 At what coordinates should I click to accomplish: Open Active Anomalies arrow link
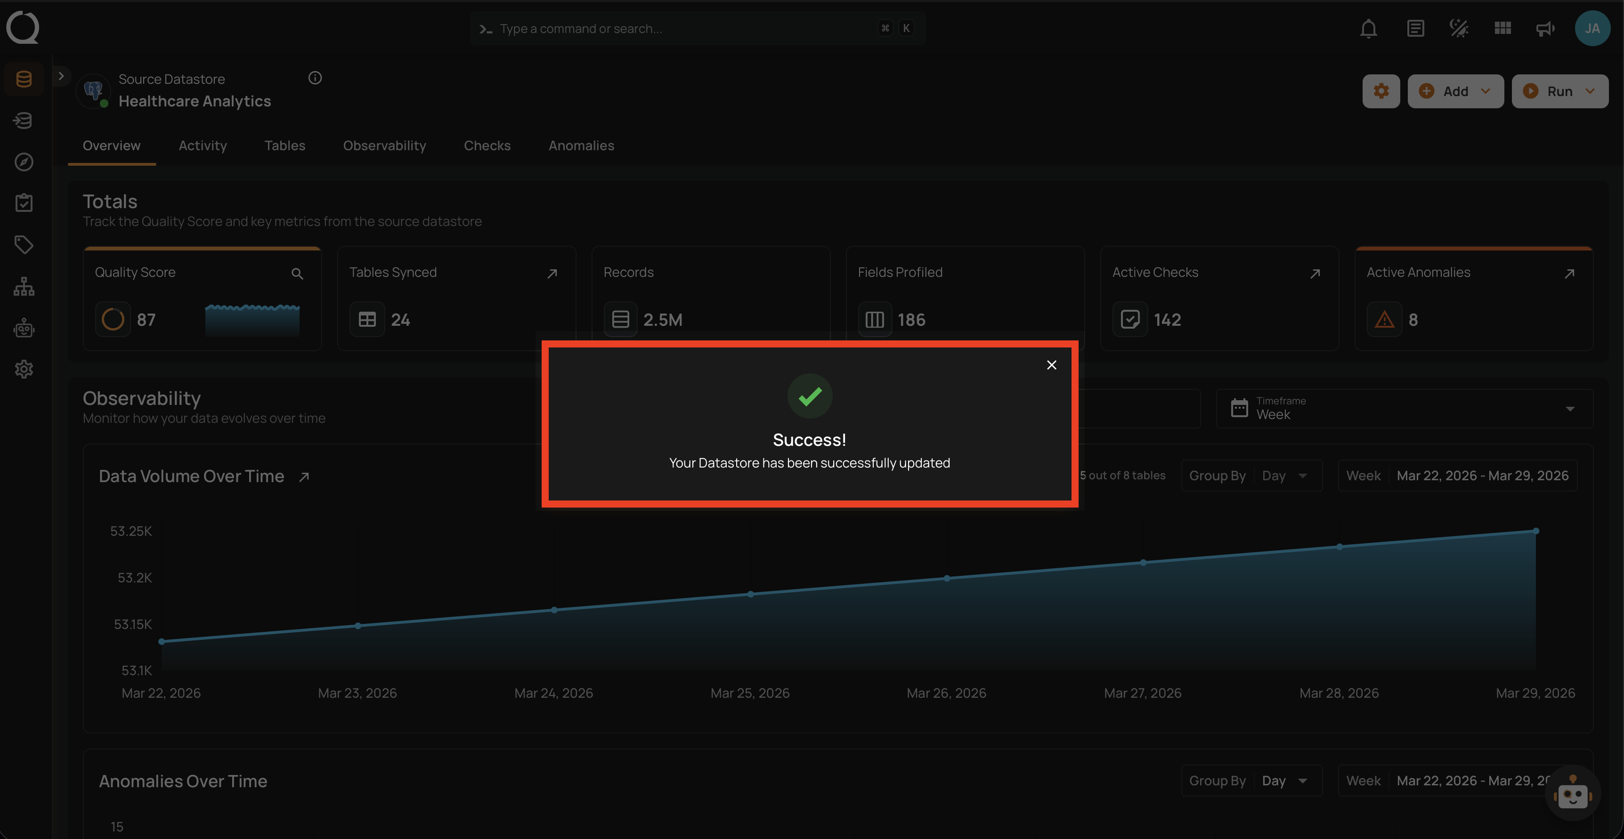[x=1569, y=274]
